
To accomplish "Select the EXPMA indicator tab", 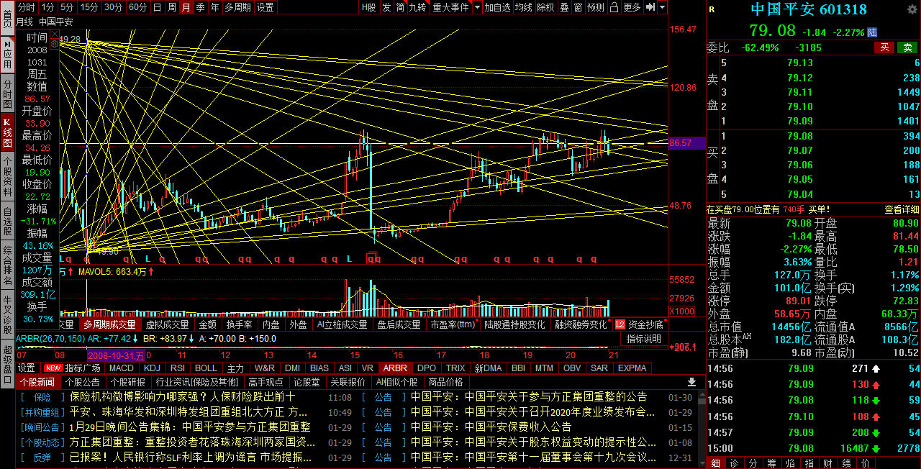I will [x=632, y=368].
